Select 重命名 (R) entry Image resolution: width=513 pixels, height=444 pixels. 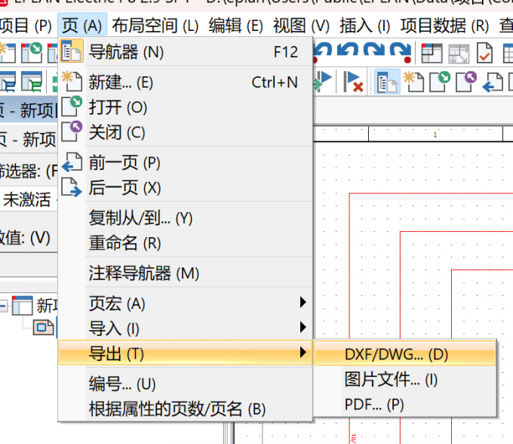[x=185, y=243]
